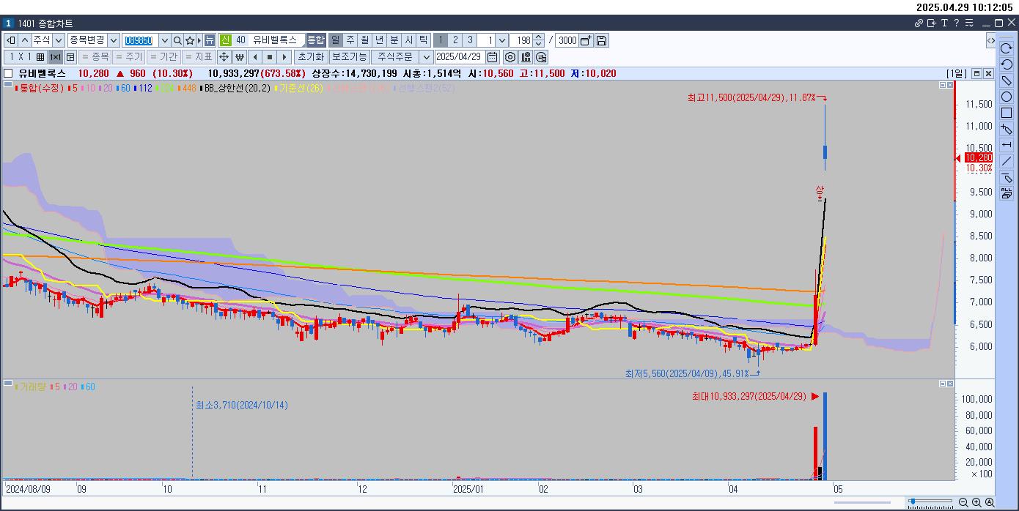1019x511 pixels.
Task: Click the green 신 credit icon
Action: (225, 40)
